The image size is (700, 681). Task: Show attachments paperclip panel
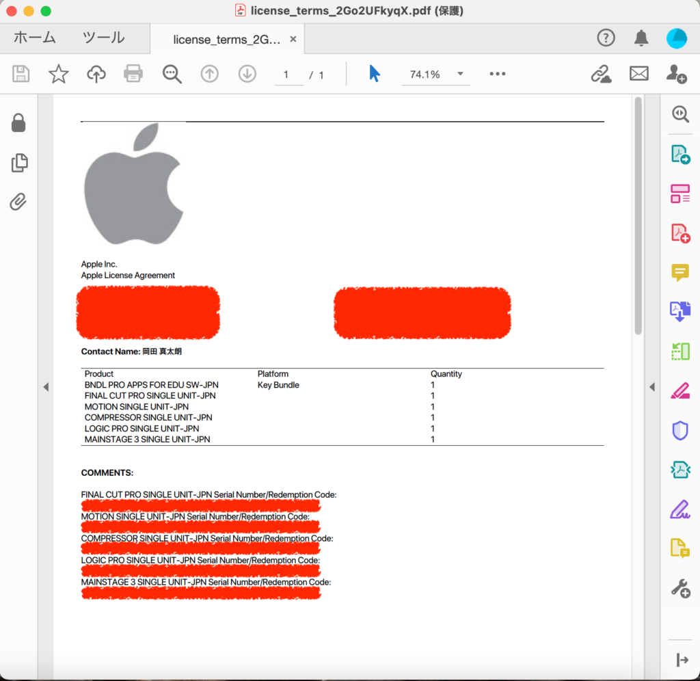pyautogui.click(x=18, y=202)
